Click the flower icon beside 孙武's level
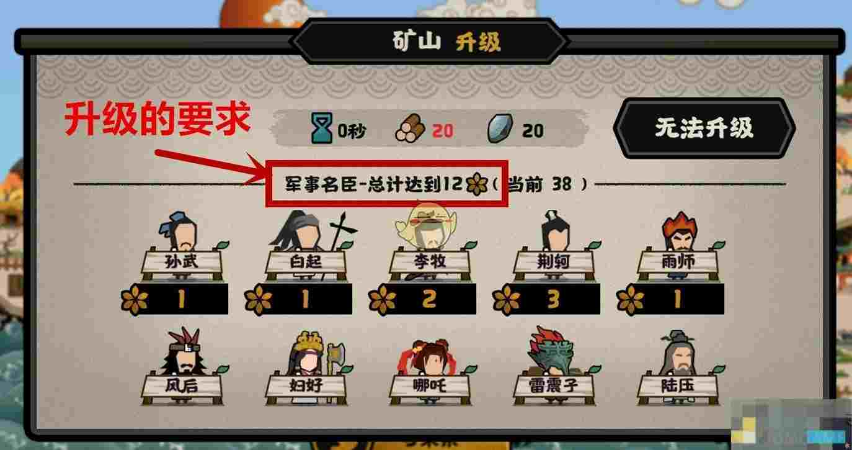This screenshot has height=450, width=852. coord(134,299)
